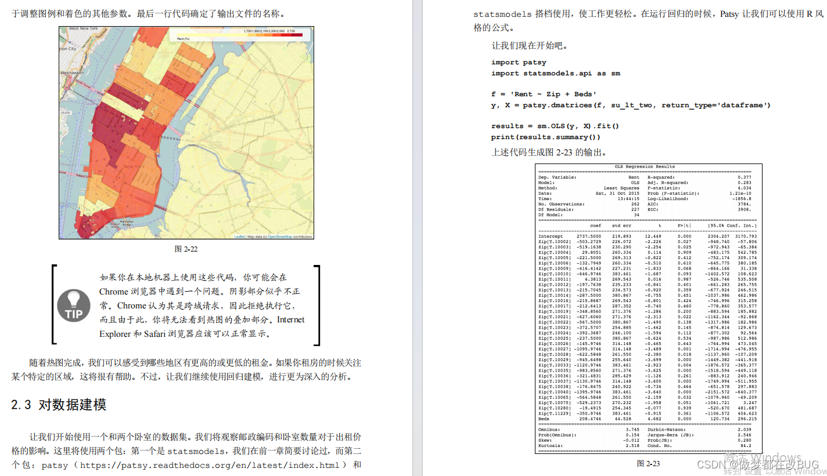Image resolution: width=827 pixels, height=476 pixels.
Task: Select the Manhattan rent heat map figure
Action: (186, 133)
